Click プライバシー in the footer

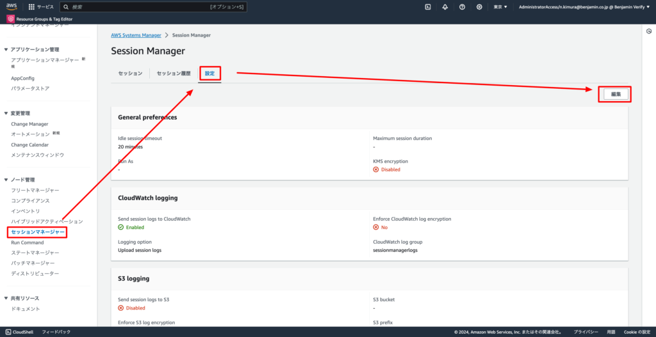coord(586,332)
